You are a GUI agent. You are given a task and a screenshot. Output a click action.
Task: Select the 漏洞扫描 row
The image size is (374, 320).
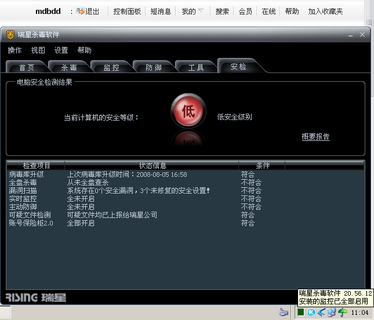coord(186,191)
